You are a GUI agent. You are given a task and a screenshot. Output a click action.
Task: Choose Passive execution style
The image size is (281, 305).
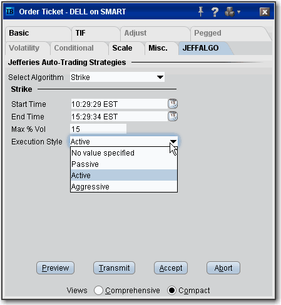tap(124, 164)
